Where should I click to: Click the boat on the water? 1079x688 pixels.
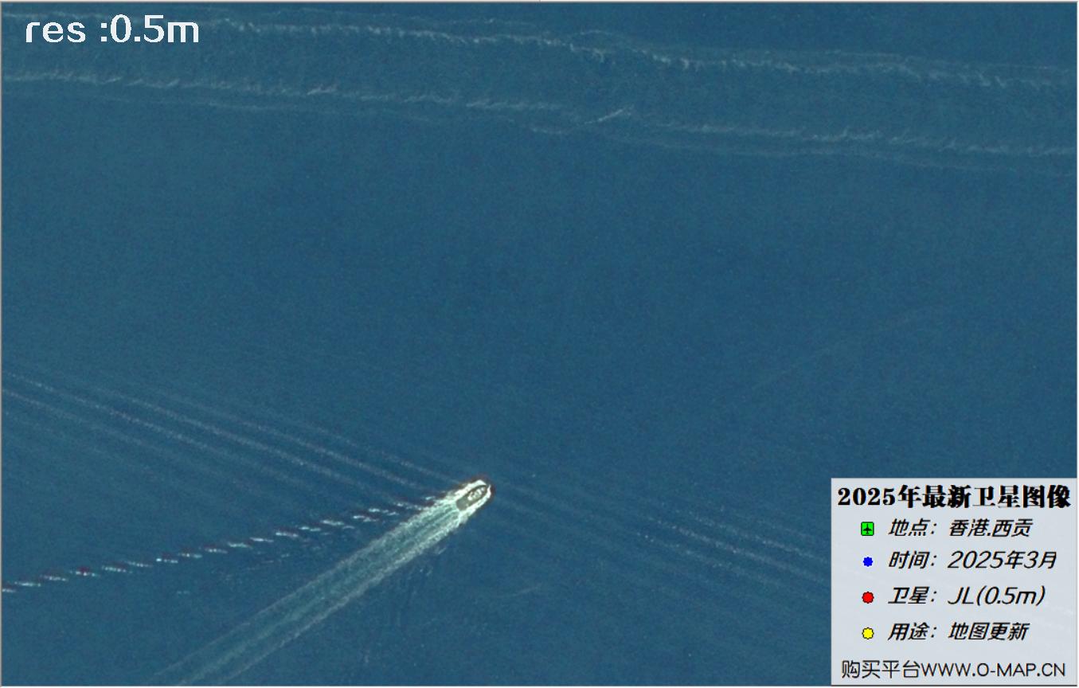473,495
